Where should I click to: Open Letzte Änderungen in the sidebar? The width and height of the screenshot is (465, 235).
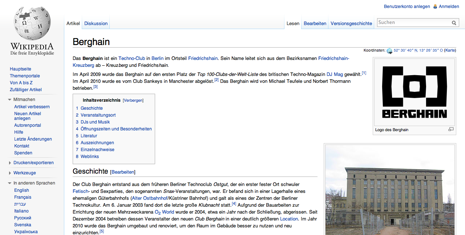click(x=33, y=139)
